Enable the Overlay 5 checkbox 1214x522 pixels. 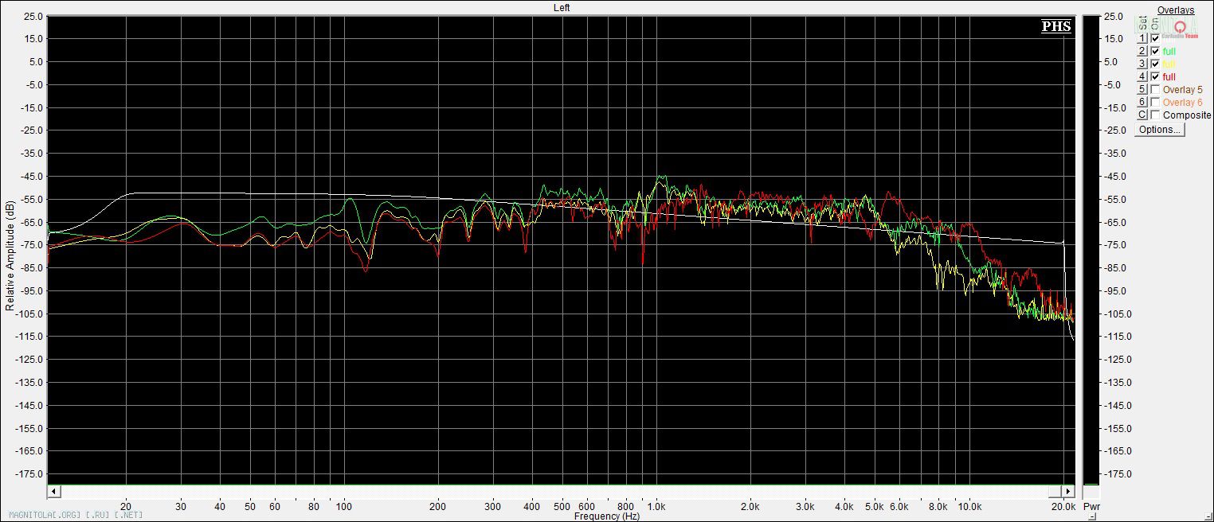click(1155, 89)
